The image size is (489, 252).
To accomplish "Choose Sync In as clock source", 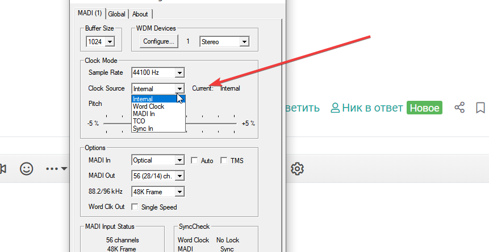I will click(158, 129).
